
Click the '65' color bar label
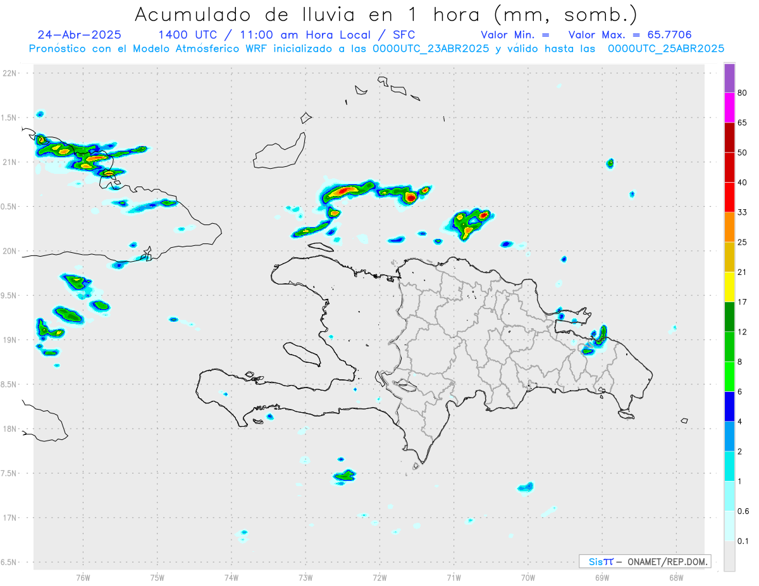click(x=742, y=123)
